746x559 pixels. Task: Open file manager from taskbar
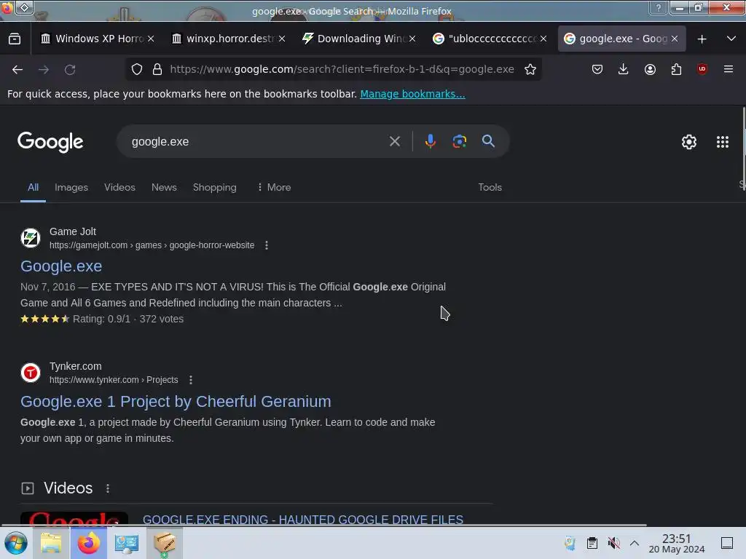[x=51, y=543]
